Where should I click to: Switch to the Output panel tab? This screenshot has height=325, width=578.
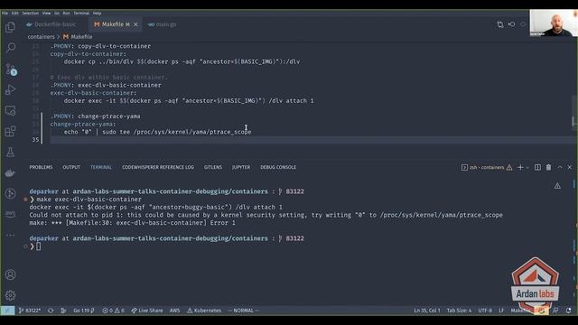(x=71, y=167)
